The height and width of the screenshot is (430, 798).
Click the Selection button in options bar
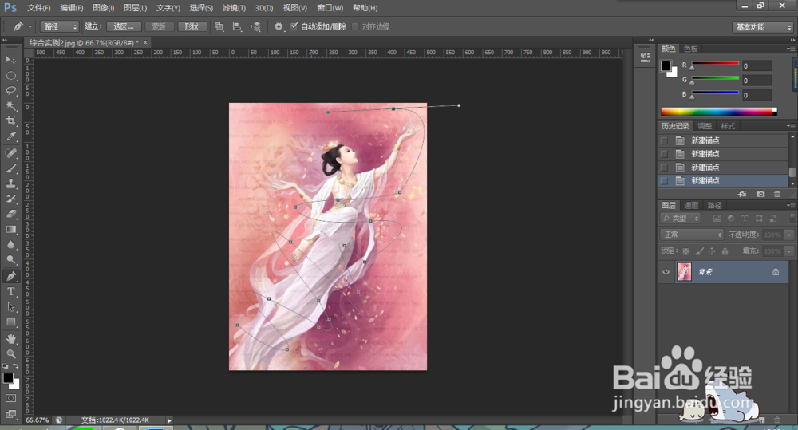pyautogui.click(x=124, y=26)
